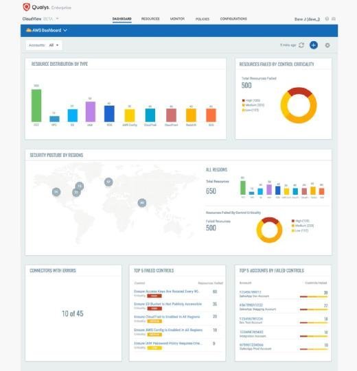Open the IAM password policy control link
The image size is (357, 371).
pos(168,343)
